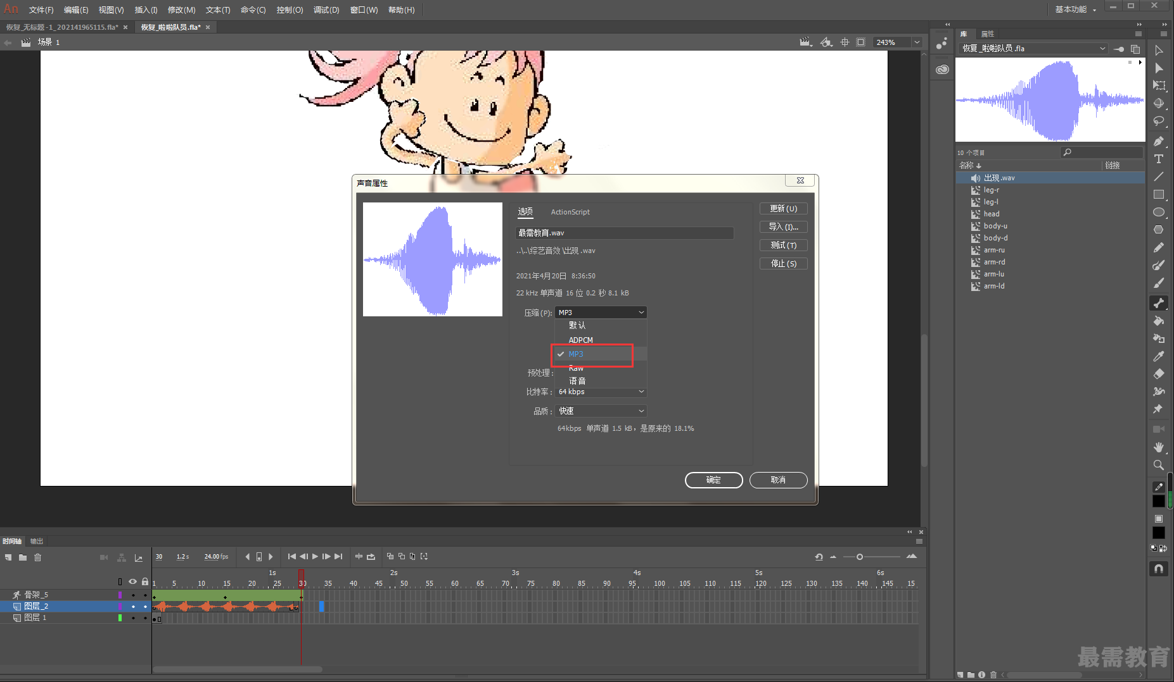Image resolution: width=1174 pixels, height=682 pixels.
Task: Select the Line tool
Action: [1159, 177]
